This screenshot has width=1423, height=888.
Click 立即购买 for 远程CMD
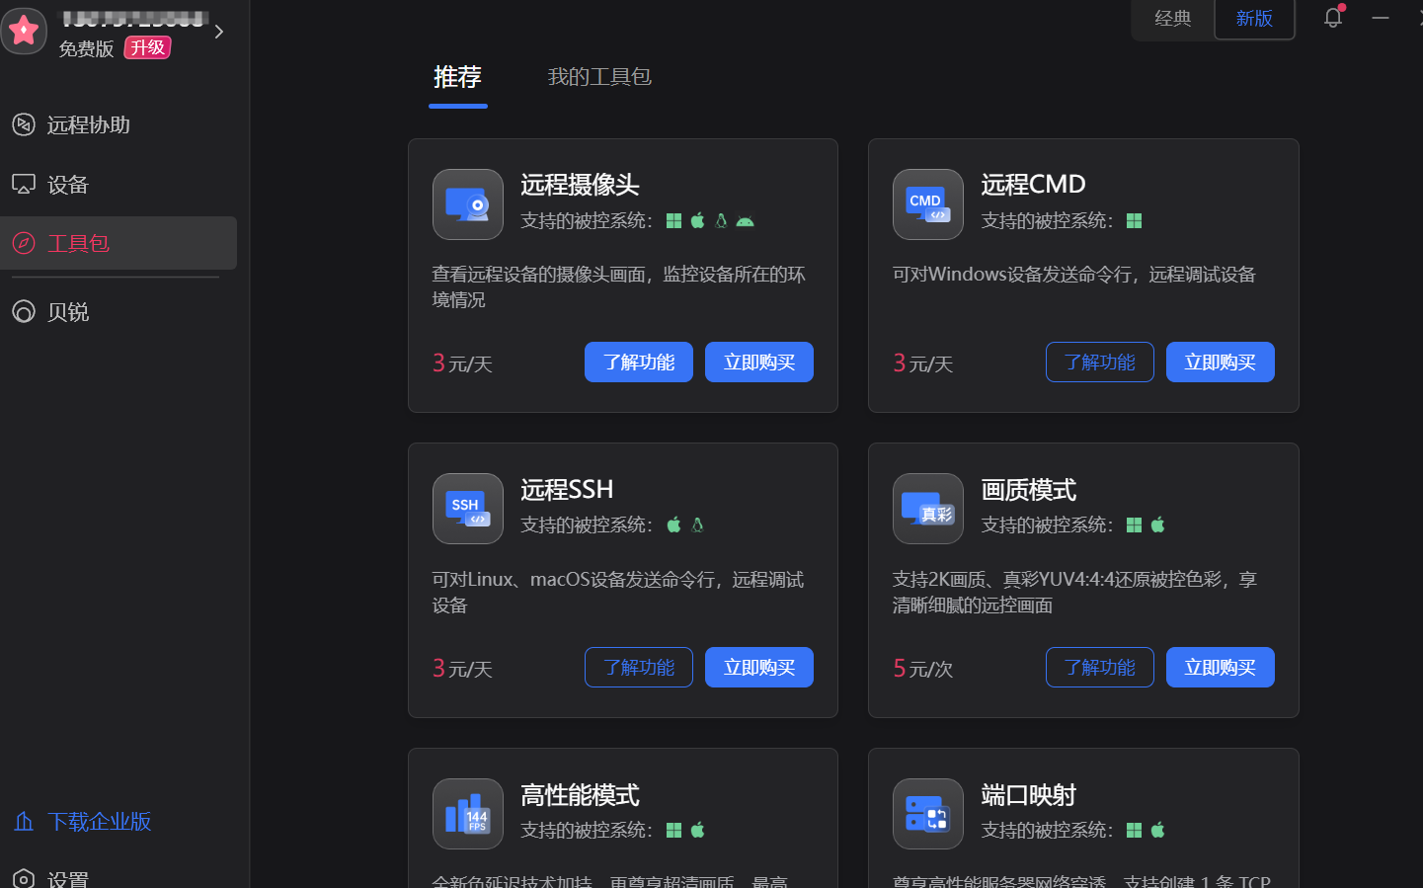click(1221, 363)
